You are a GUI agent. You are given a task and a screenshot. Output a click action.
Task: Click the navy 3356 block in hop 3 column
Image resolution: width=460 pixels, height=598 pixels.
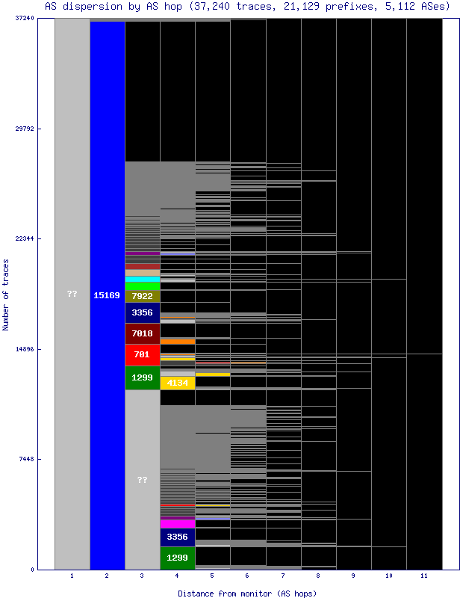pos(142,312)
